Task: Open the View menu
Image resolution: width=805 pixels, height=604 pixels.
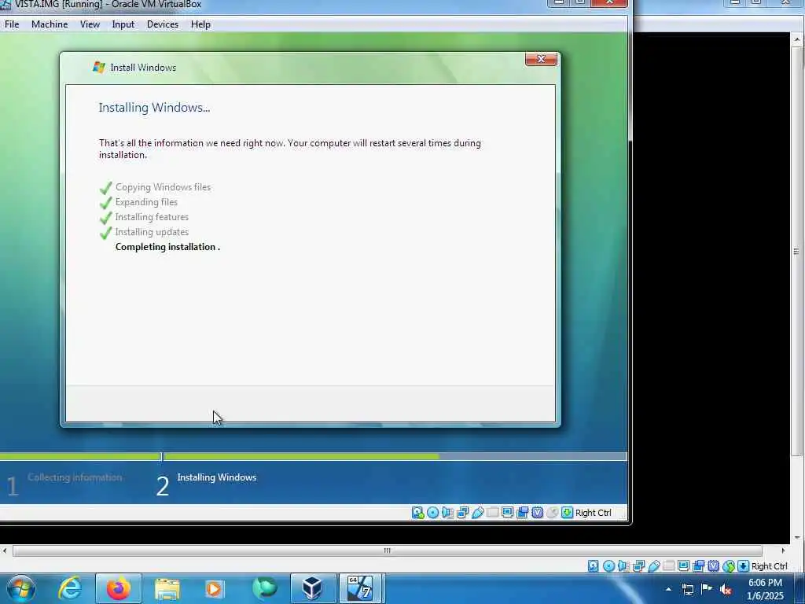Action: tap(90, 24)
